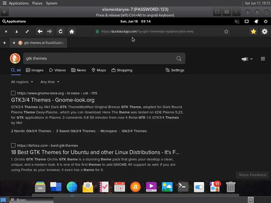
Task: Switch to News results tab
Action: [78, 70]
